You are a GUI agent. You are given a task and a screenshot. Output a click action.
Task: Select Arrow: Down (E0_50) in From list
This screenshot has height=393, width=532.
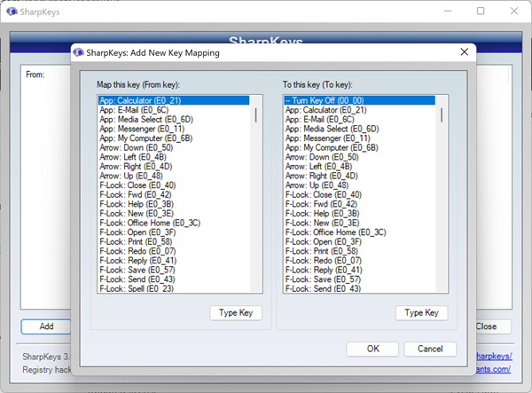pos(174,147)
